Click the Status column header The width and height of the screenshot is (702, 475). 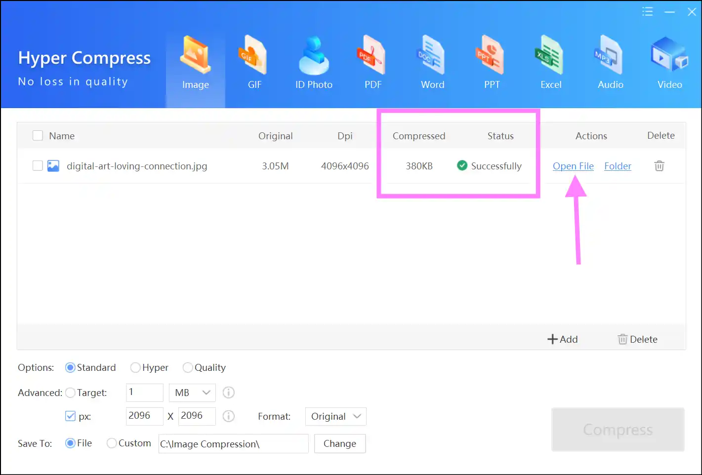click(x=500, y=136)
